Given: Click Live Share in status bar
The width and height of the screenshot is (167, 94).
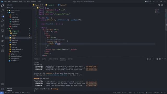Looking at the screenshot, I should pos(26,93).
